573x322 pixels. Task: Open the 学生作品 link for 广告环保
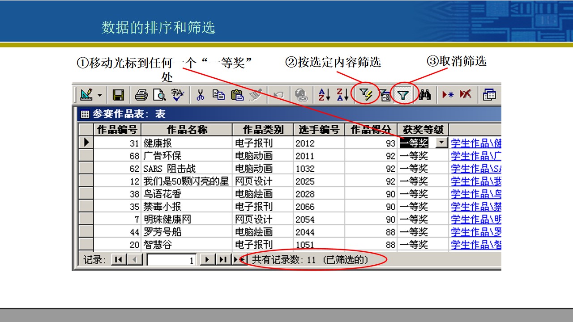(476, 156)
